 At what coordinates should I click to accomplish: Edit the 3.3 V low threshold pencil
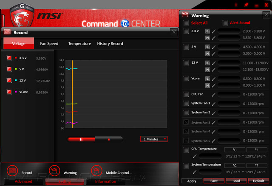click(214, 31)
